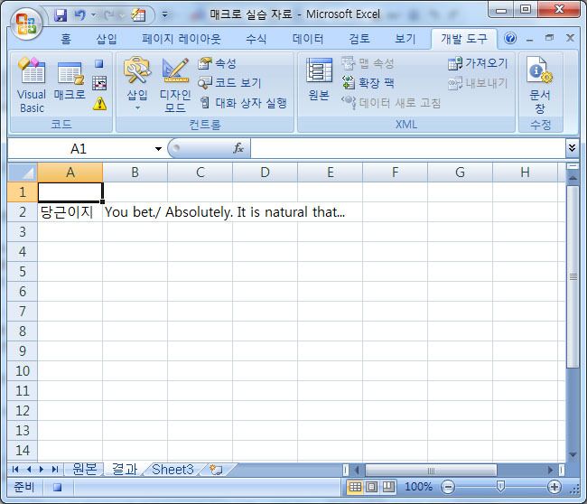Viewport: 587px width, 504px height.
Task: Zoom in with the plus button
Action: pyautogui.click(x=554, y=487)
